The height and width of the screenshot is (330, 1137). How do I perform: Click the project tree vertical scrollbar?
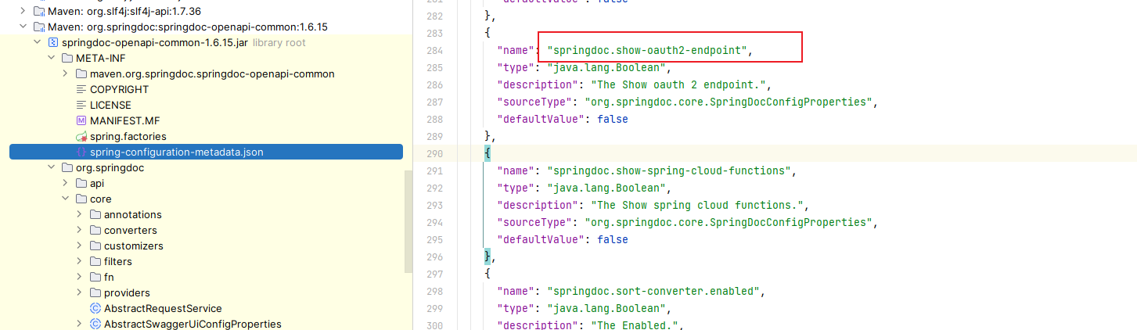click(x=408, y=221)
